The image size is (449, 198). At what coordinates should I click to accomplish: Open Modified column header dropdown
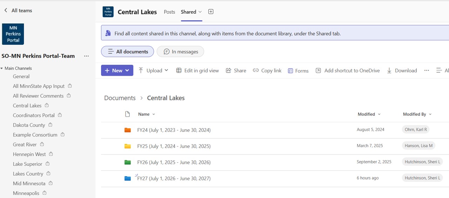coord(369,114)
